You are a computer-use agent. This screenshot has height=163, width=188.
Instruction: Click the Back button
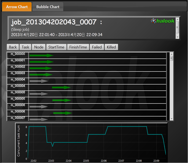point(13,47)
